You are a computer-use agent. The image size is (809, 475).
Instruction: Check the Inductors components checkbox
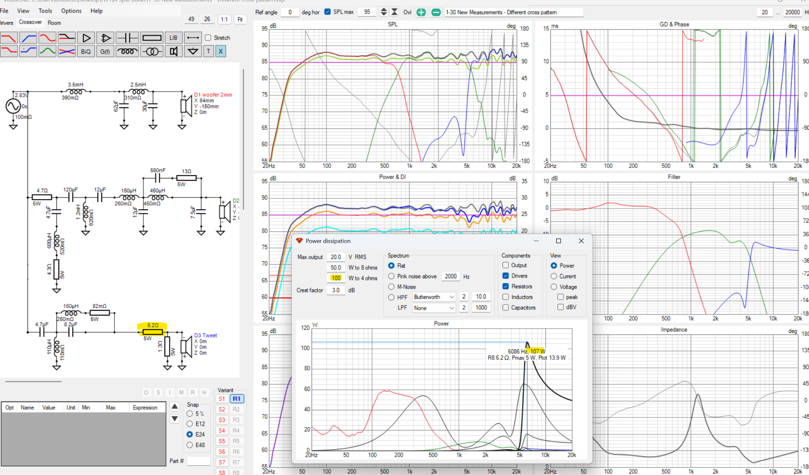click(x=506, y=297)
